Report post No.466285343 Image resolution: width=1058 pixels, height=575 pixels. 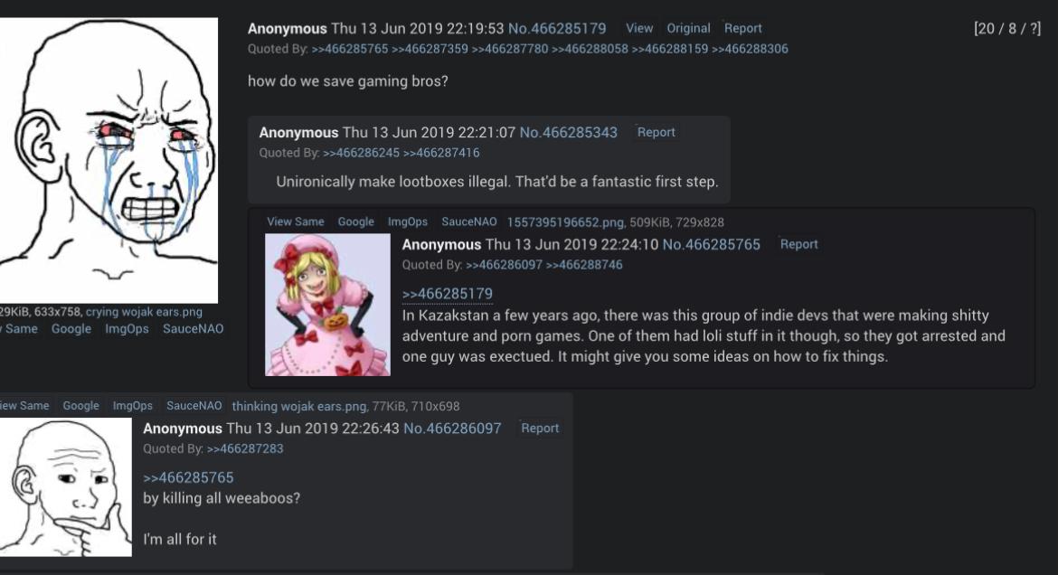pyautogui.click(x=656, y=132)
